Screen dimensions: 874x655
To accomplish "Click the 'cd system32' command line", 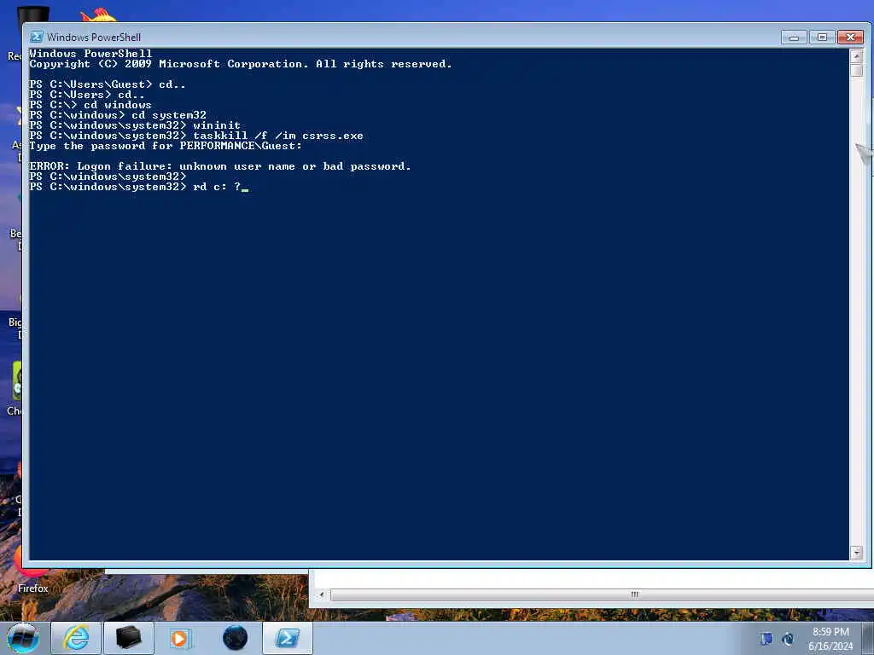I will tap(118, 115).
